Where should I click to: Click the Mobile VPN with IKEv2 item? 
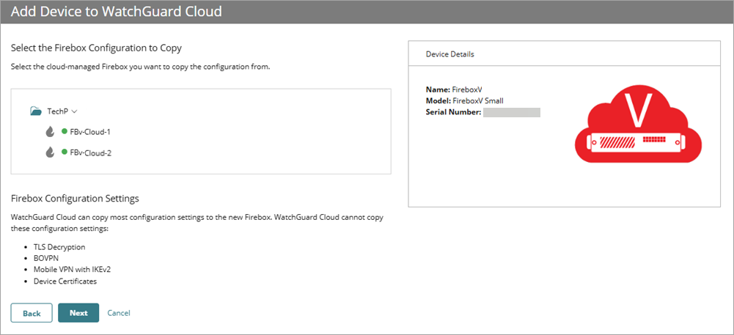72,270
